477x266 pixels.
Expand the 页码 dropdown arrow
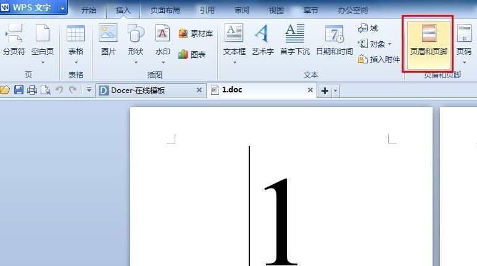click(x=464, y=63)
